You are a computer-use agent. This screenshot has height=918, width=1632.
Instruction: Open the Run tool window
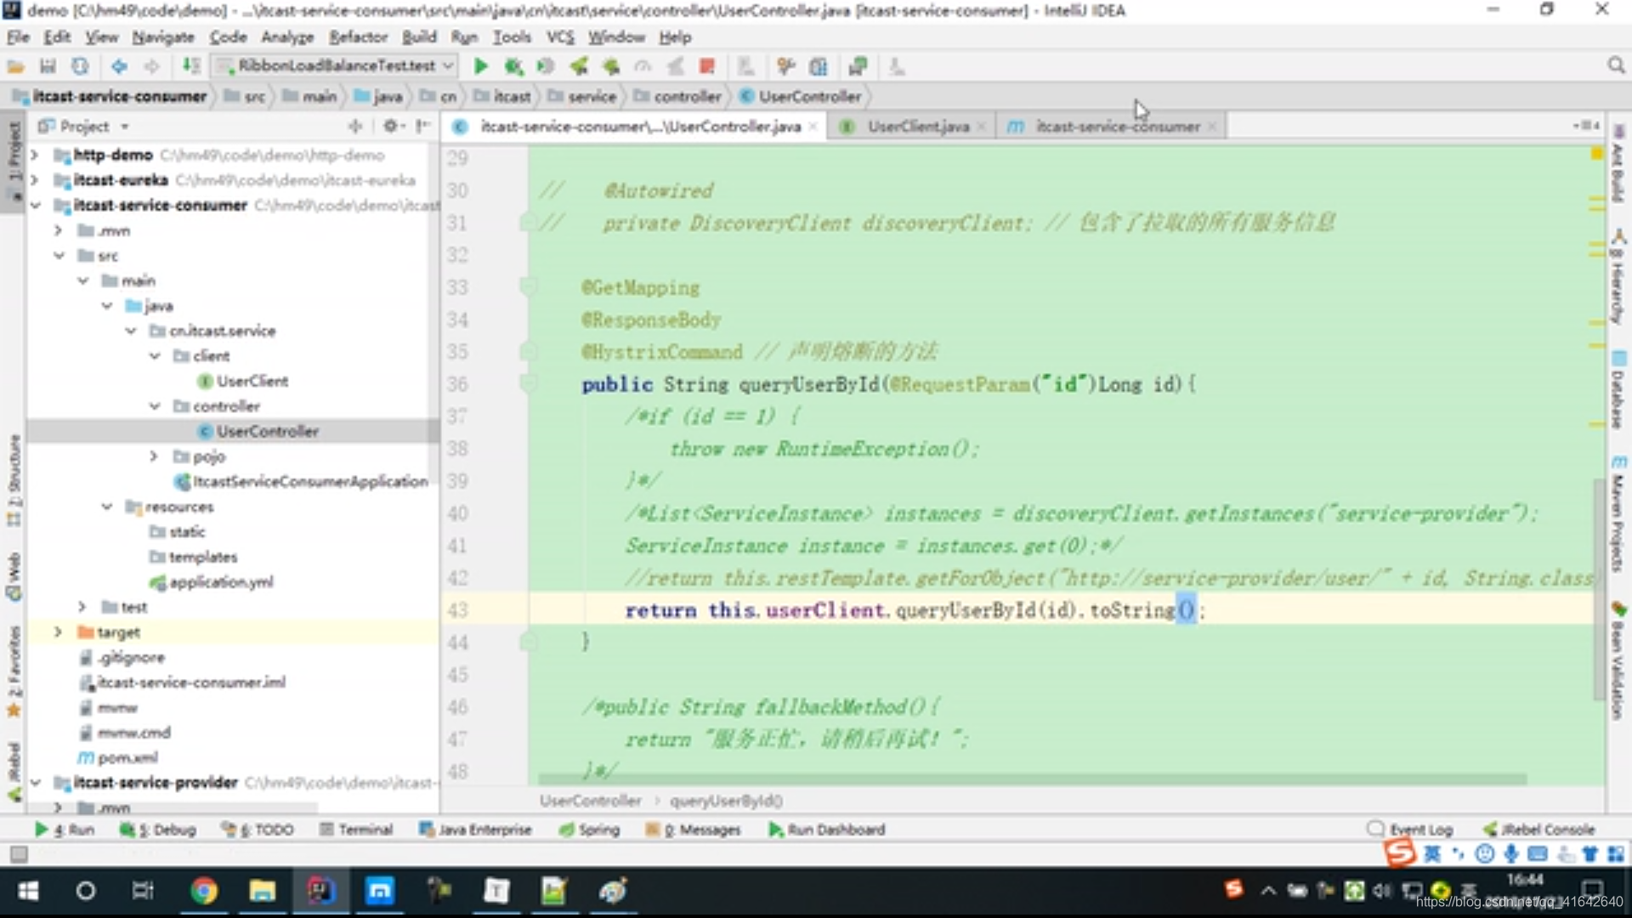click(x=65, y=830)
